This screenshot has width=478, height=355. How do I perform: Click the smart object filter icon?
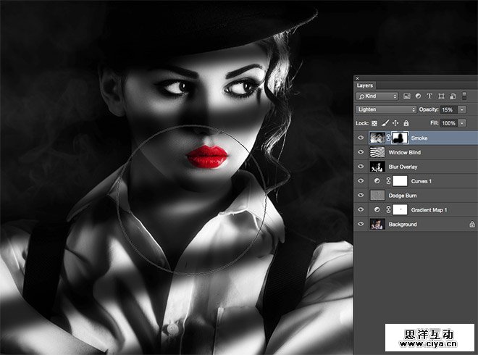[x=452, y=96]
